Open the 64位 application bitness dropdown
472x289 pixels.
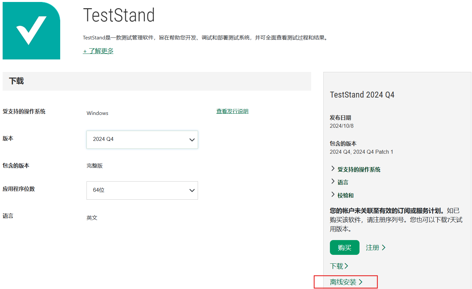click(142, 190)
